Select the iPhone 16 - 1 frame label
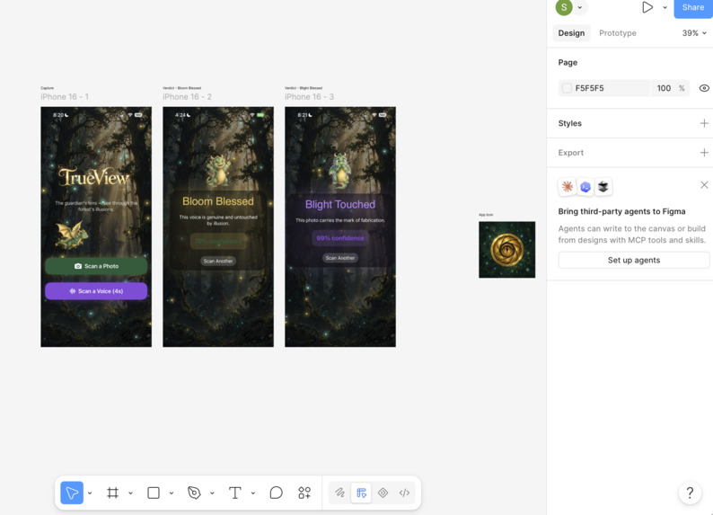The image size is (713, 515). (65, 97)
